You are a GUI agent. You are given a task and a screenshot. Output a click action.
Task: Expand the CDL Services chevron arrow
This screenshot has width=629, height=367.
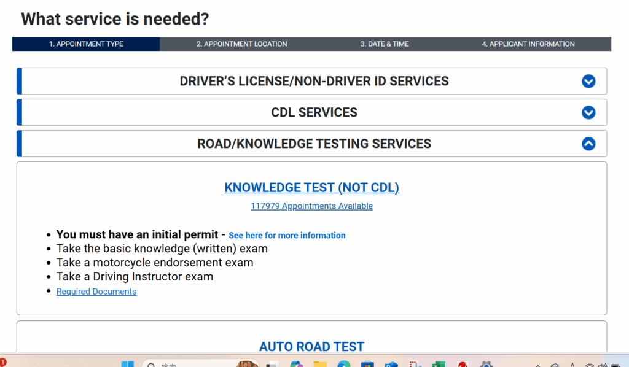pyautogui.click(x=588, y=112)
